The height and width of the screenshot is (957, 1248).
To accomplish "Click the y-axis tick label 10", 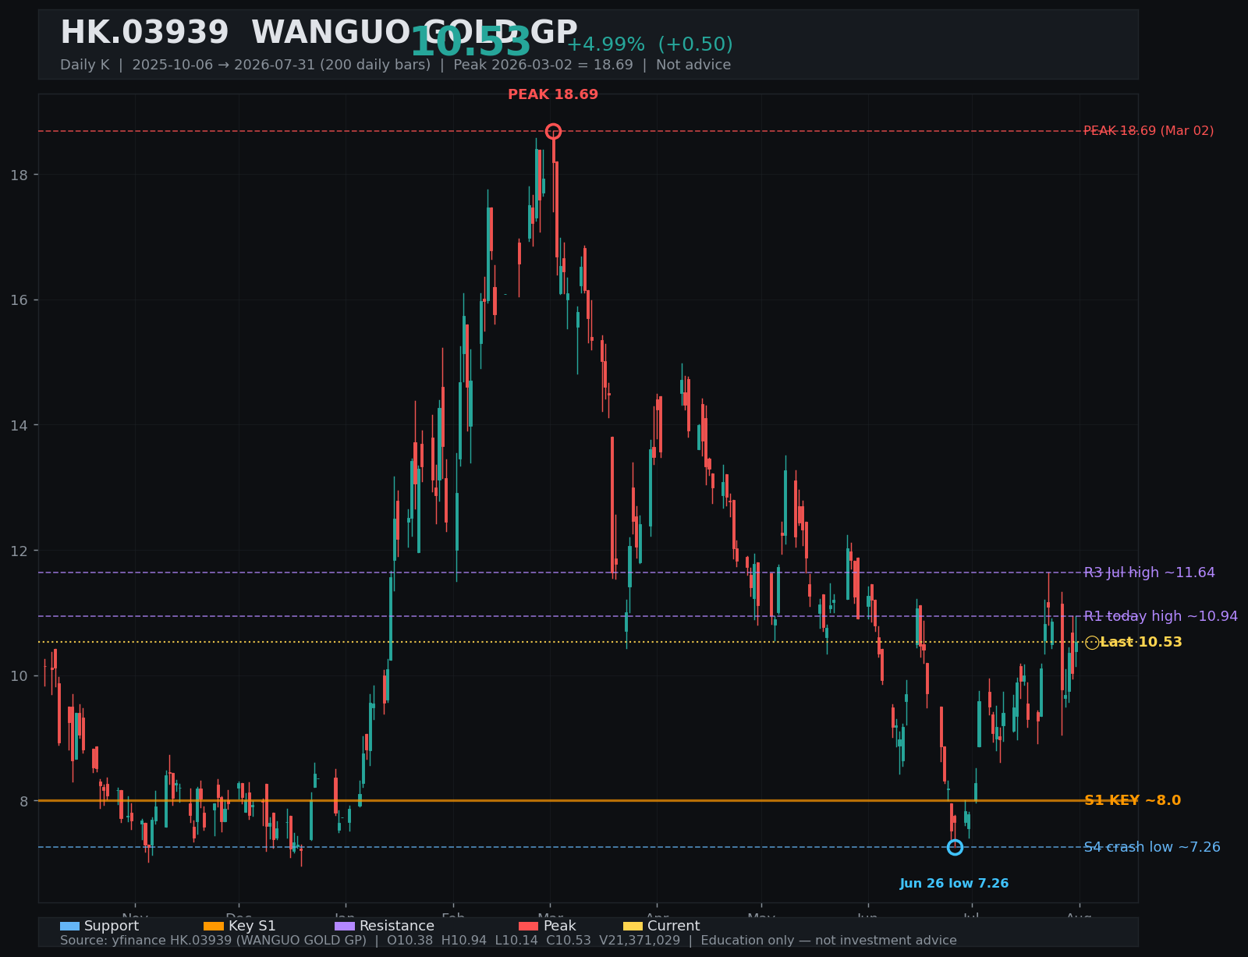I will tap(19, 676).
